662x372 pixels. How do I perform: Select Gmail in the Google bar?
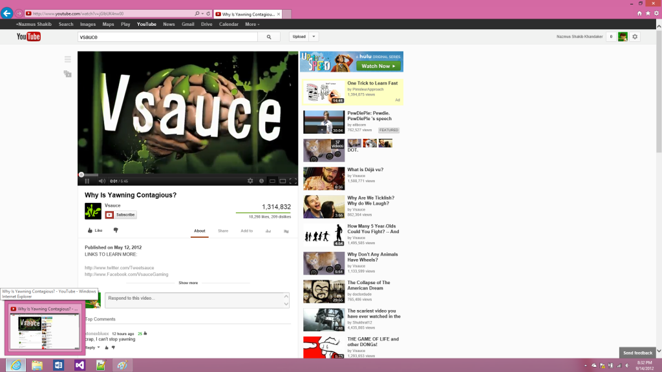click(187, 25)
